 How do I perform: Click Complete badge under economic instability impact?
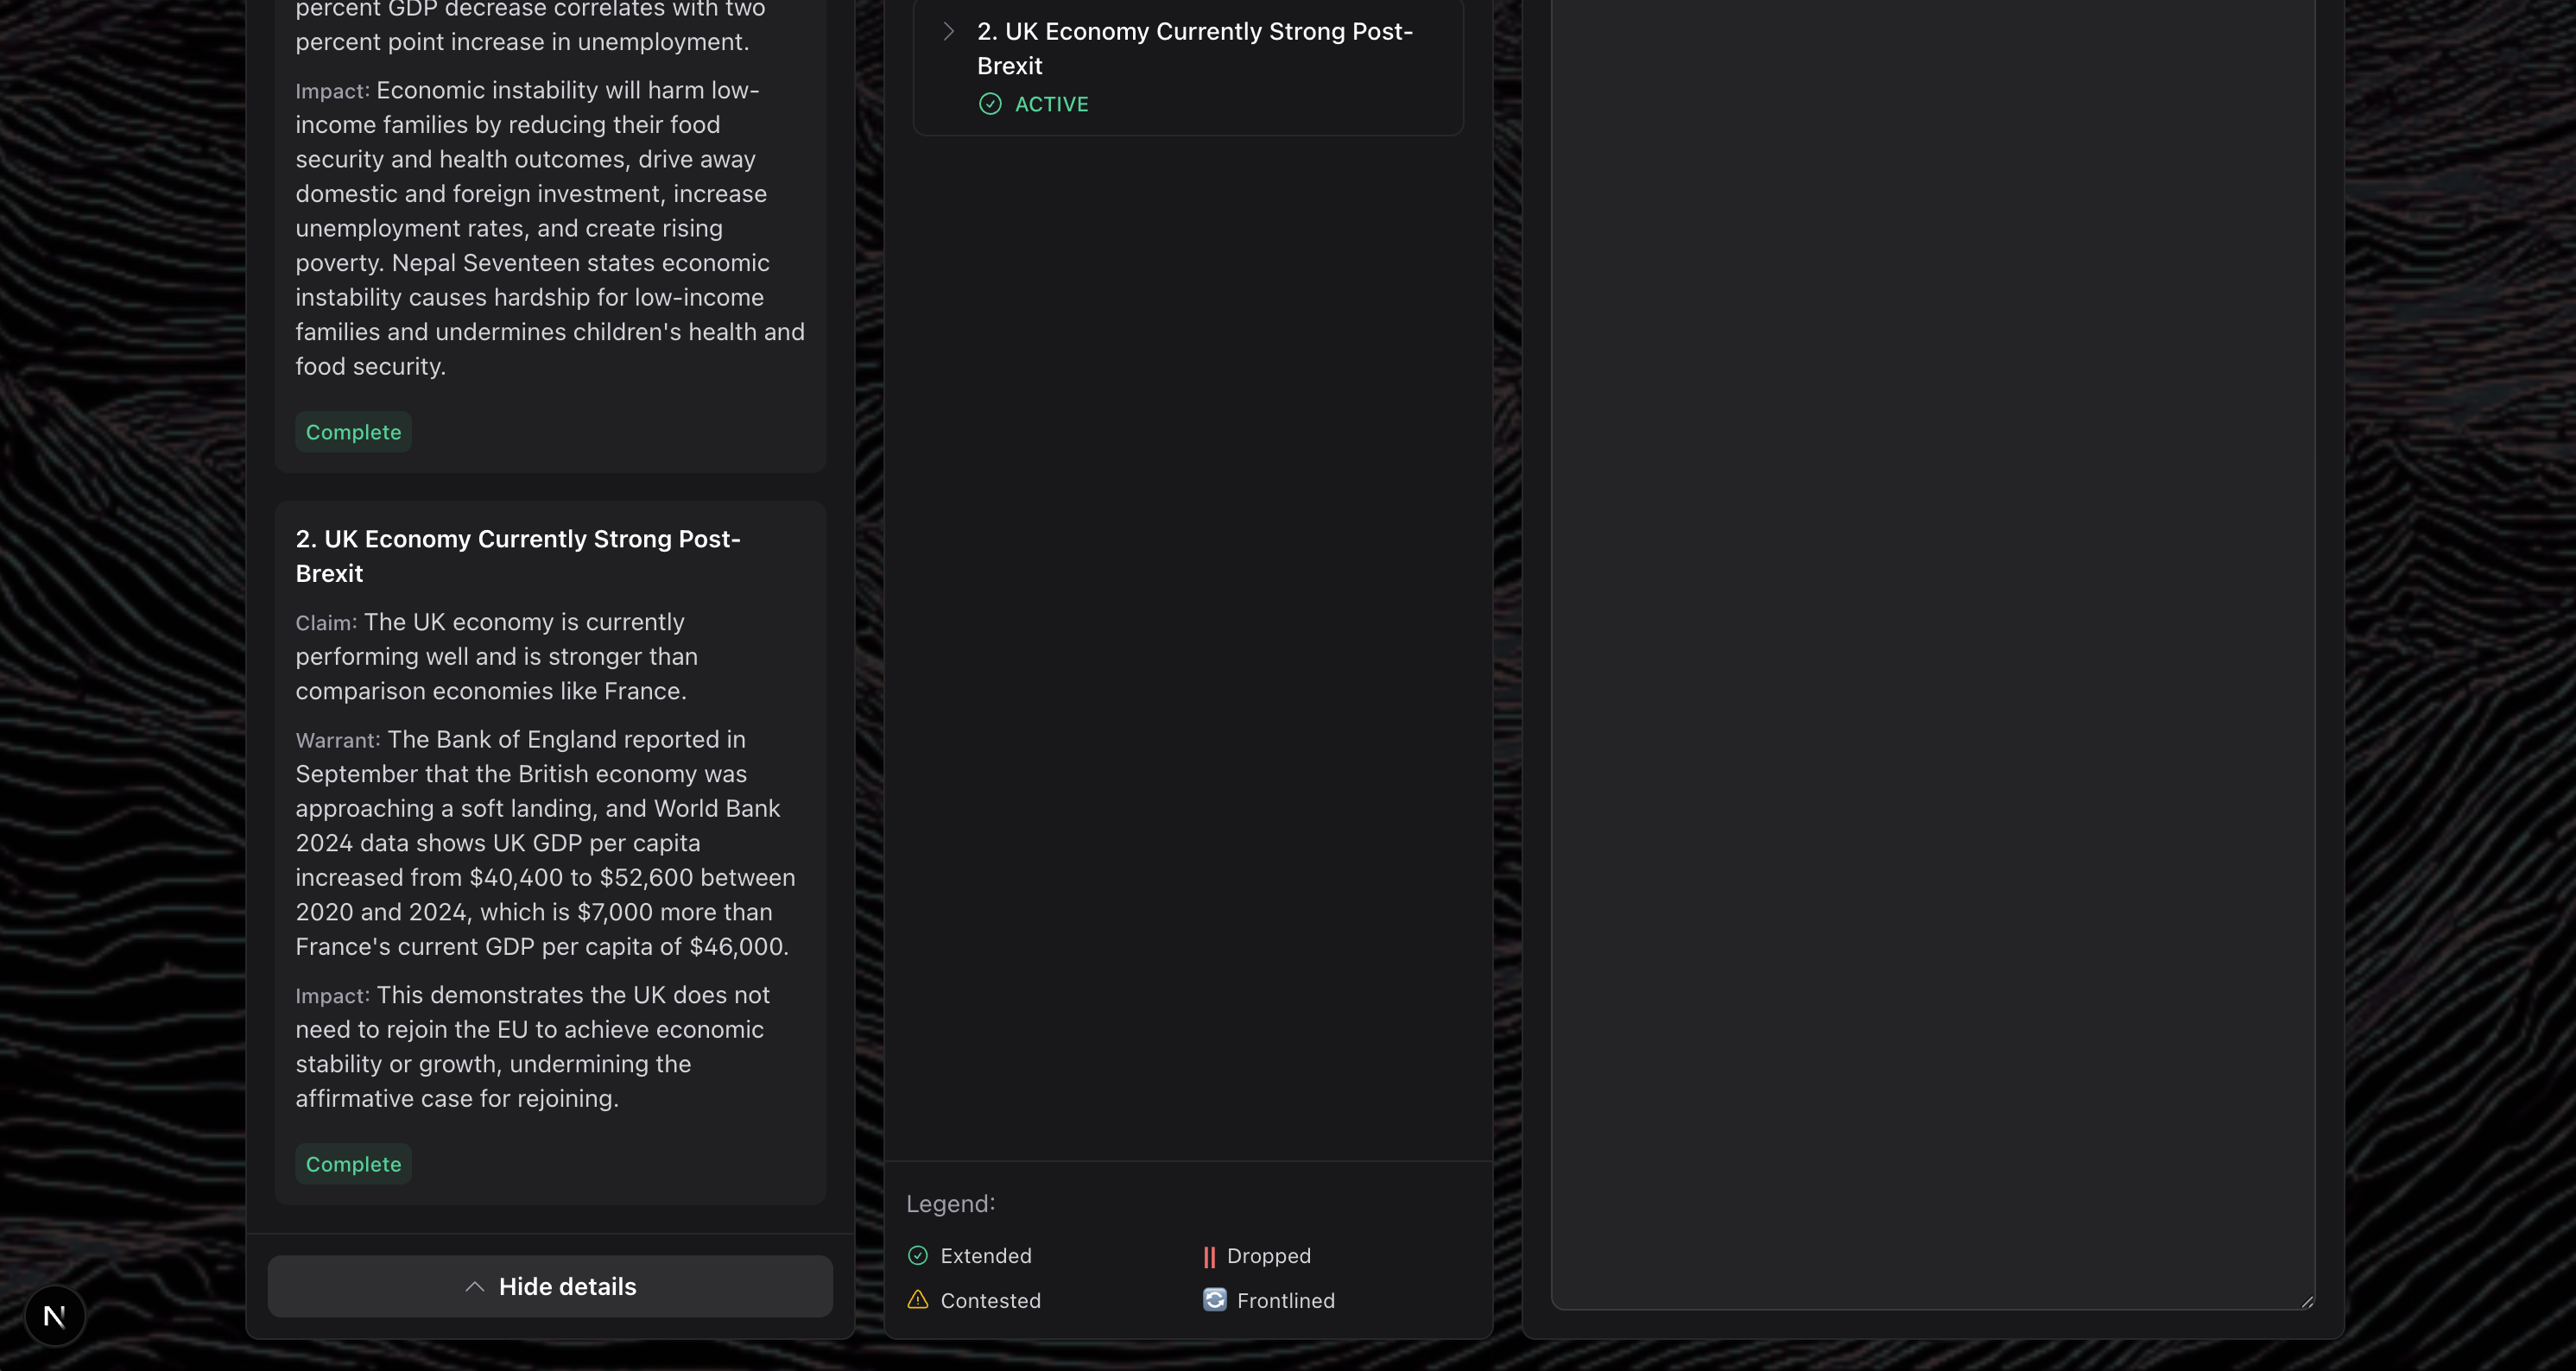(353, 432)
